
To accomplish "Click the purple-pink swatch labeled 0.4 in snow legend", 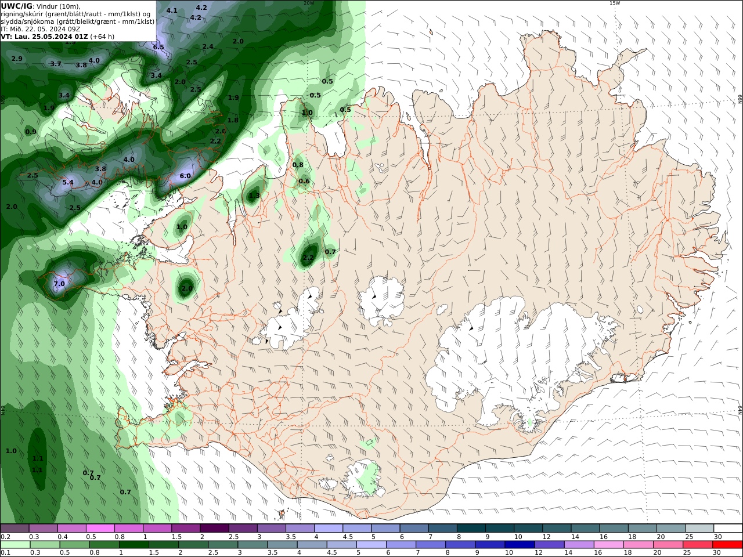I will click(x=72, y=528).
